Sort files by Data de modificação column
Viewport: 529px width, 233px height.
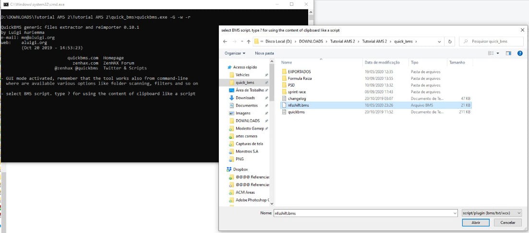point(382,63)
